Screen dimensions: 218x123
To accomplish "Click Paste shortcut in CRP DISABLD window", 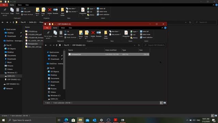I will click(x=70, y=37).
